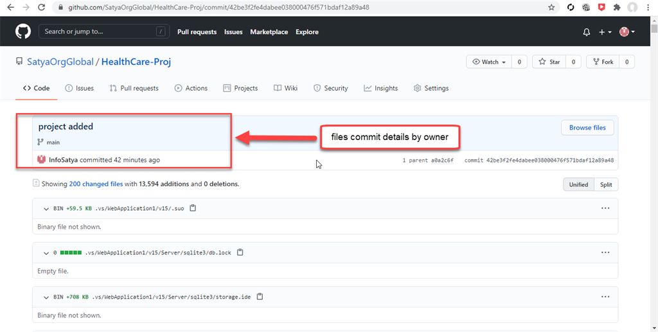Collapse the db.lock file diff
Image resolution: width=658 pixels, height=332 pixels.
pos(46,253)
